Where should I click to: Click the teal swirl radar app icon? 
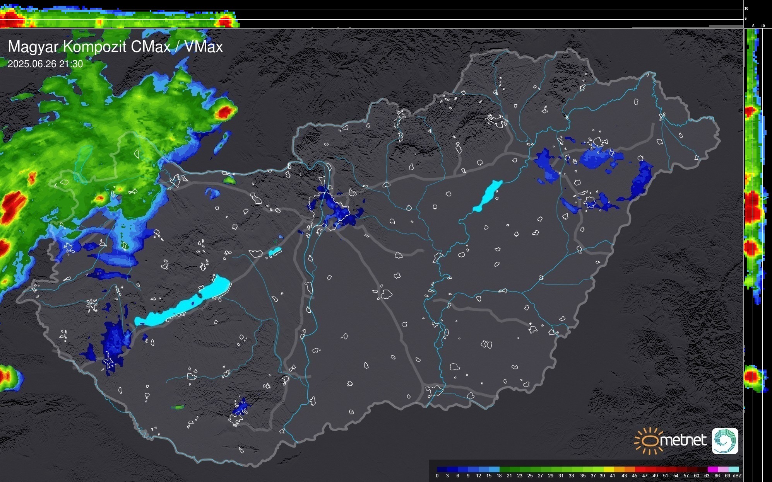[725, 441]
